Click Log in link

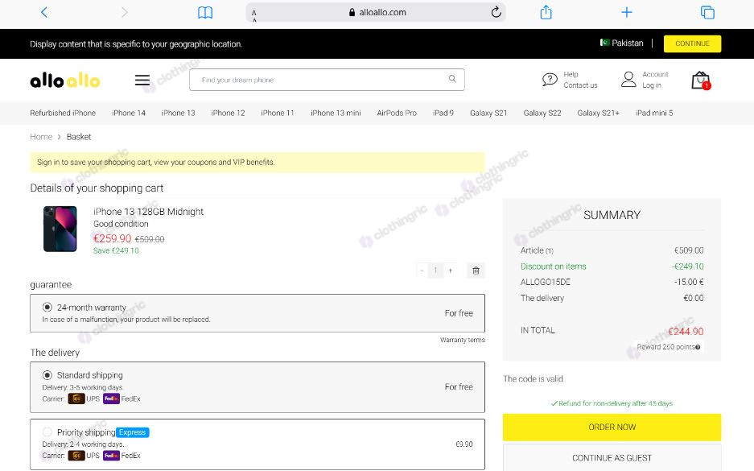click(x=652, y=85)
